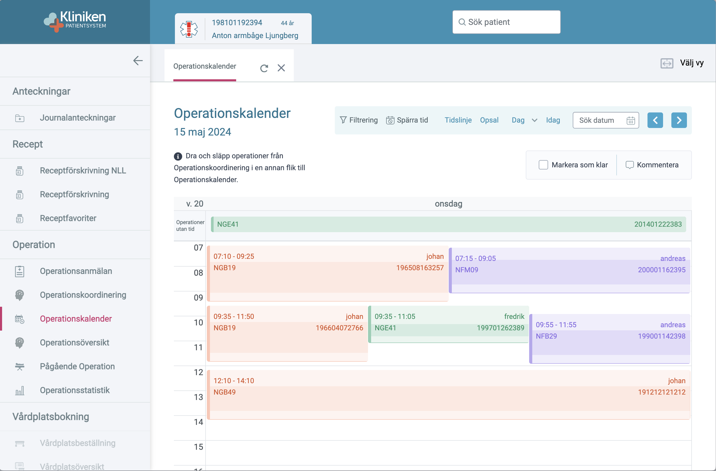Screen dimensions: 716x471
Task: Switch to Opsal view
Action: [x=489, y=120]
